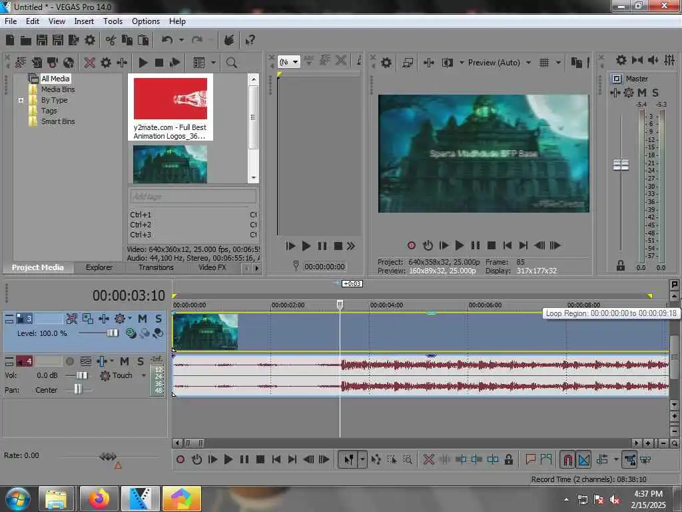Screen dimensions: 682x512
Task: Select the Smart Bins folder
Action: pos(58,121)
